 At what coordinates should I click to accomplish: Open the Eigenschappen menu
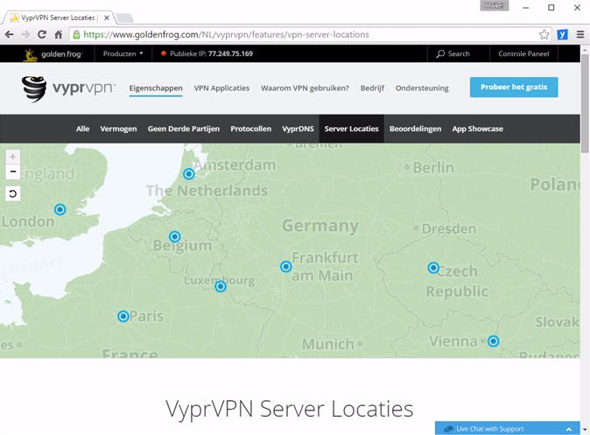pyautogui.click(x=156, y=88)
